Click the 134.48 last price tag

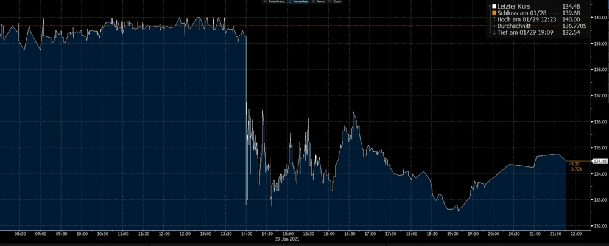[600, 161]
